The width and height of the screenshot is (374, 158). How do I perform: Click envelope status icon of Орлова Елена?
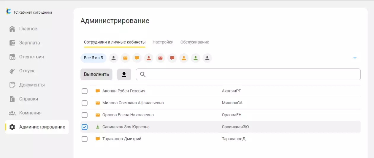(x=98, y=115)
